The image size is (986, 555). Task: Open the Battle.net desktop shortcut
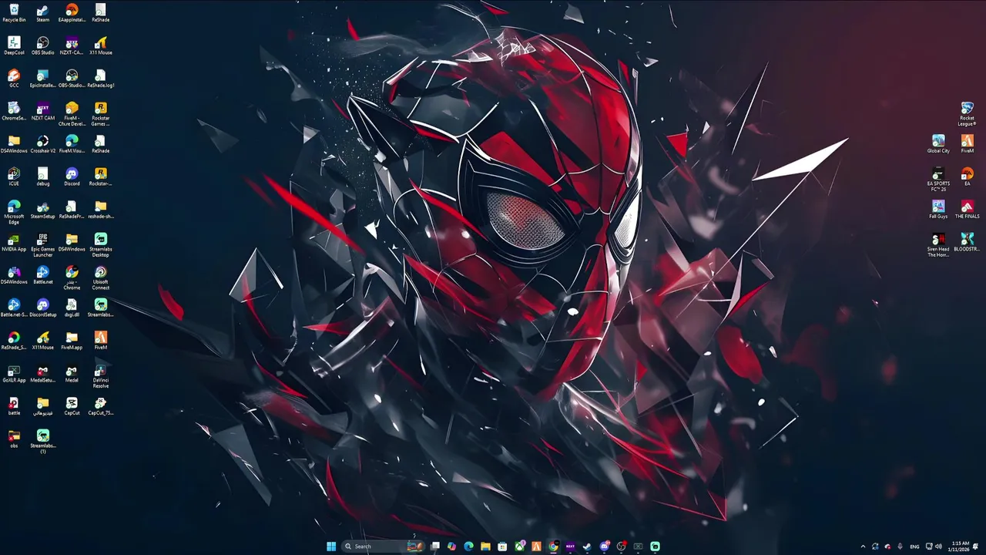pos(42,275)
